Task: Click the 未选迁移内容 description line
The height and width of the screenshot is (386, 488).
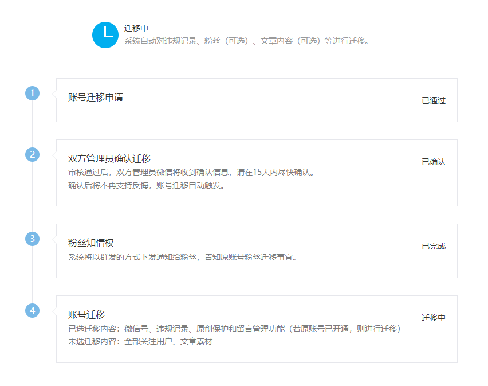Action: coord(140,341)
